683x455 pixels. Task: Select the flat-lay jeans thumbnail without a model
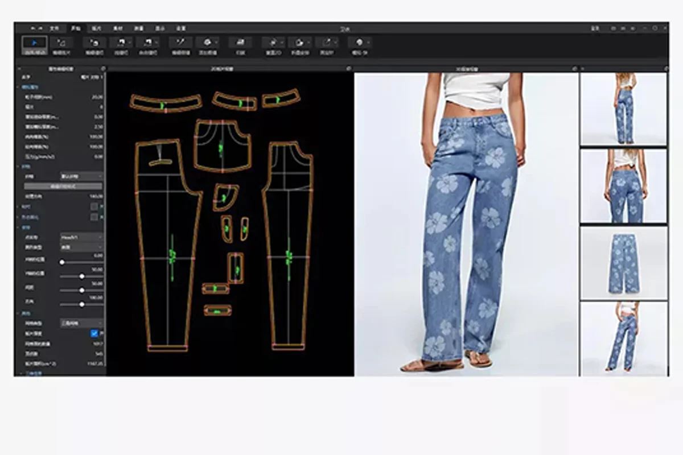tap(623, 263)
